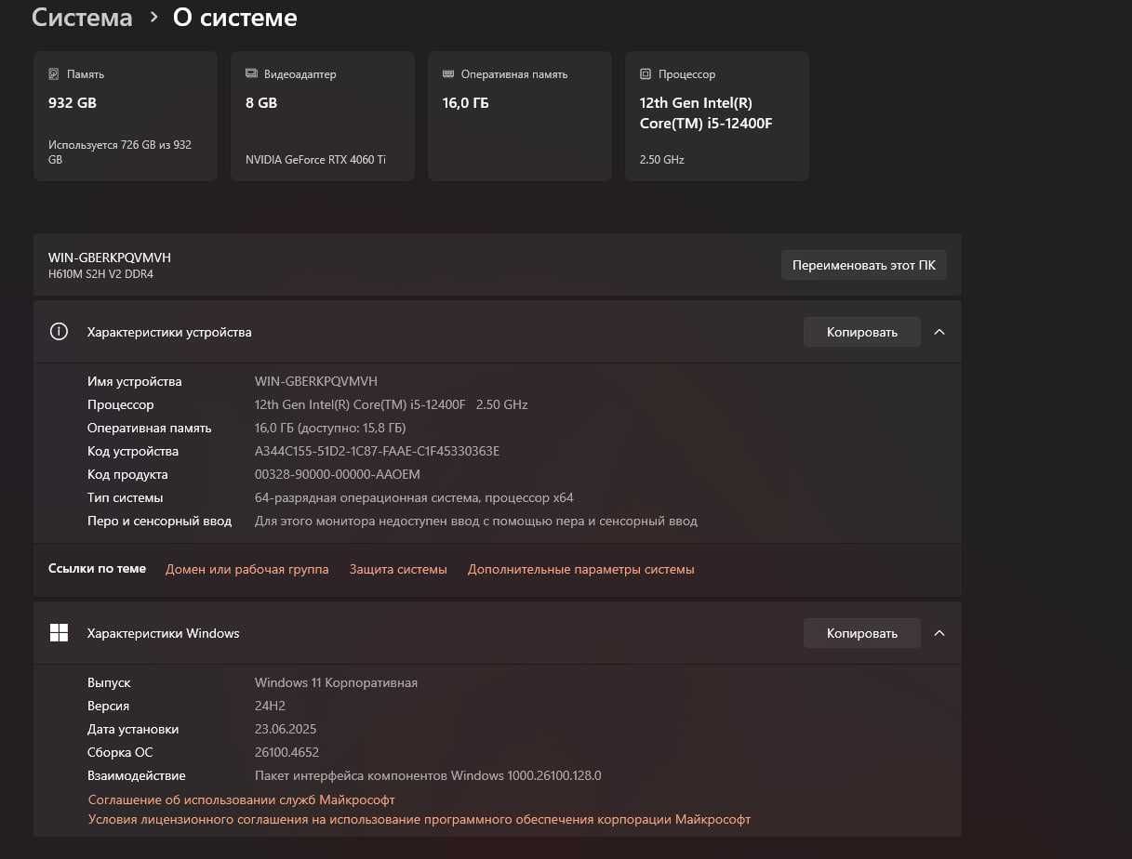This screenshot has width=1132, height=859.
Task: Click the info icon next to Характеристики устройства
Action: (59, 332)
